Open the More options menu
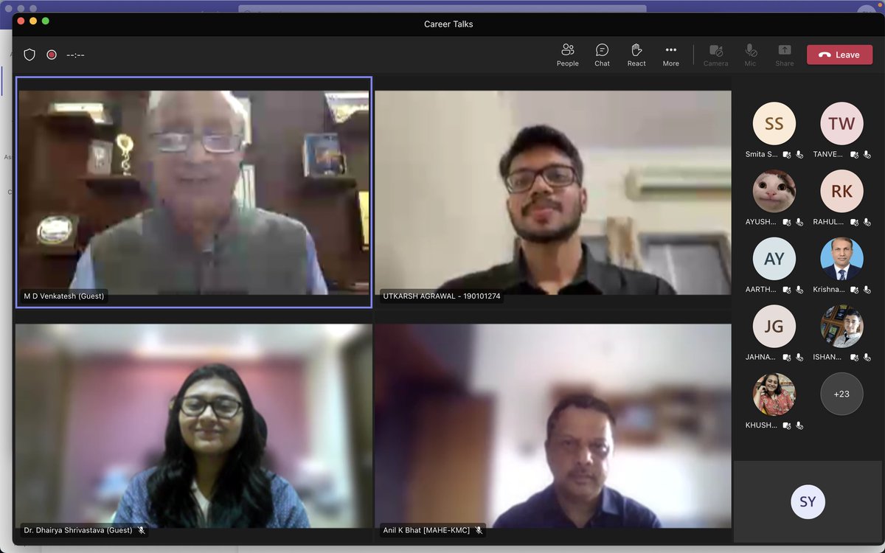The width and height of the screenshot is (885, 553). click(x=670, y=55)
